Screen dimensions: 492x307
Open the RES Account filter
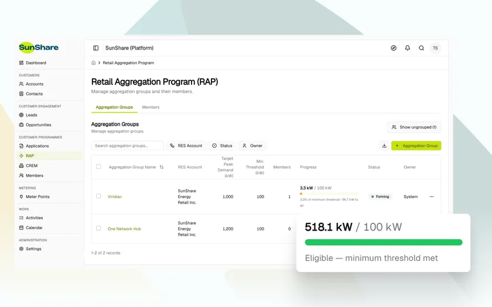tap(186, 146)
